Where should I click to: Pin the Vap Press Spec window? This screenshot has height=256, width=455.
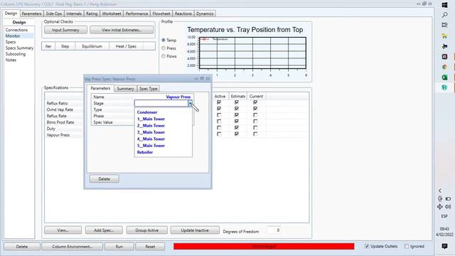coord(202,78)
